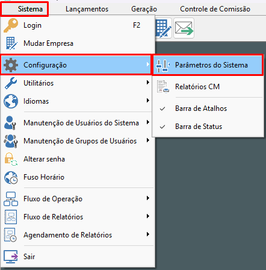Click the globe-and-clock icon for Fuso Horário

(11, 177)
